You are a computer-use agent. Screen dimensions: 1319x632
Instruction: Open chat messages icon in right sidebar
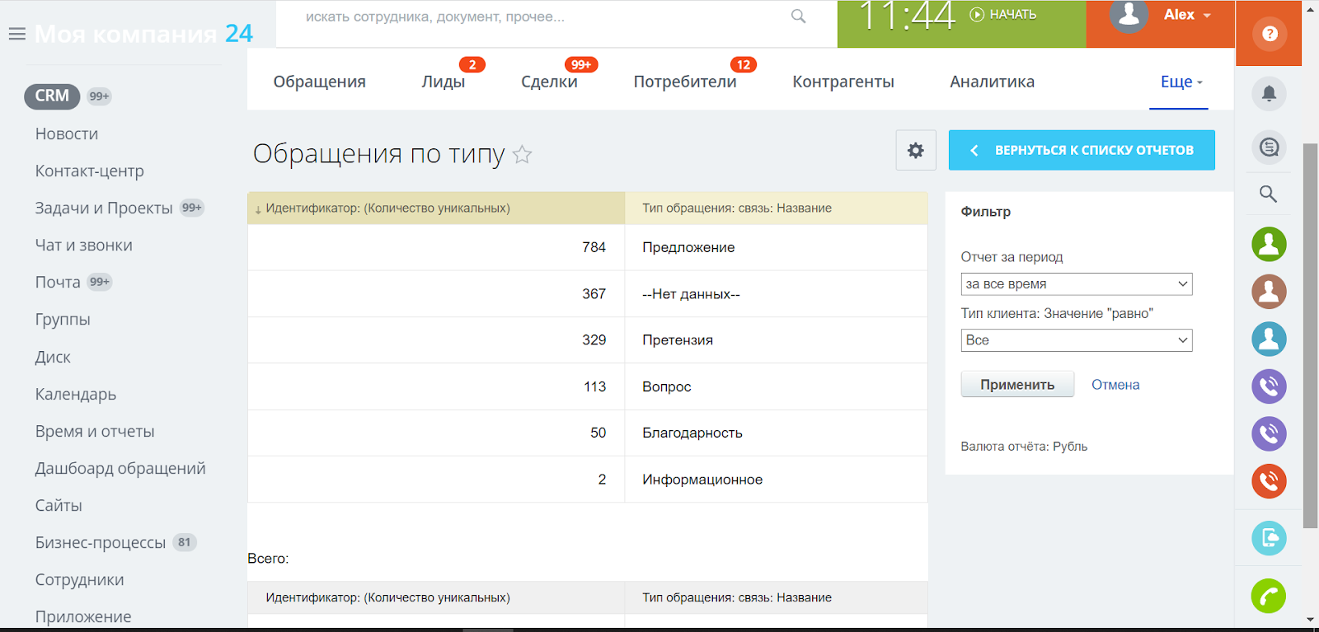pyautogui.click(x=1270, y=147)
